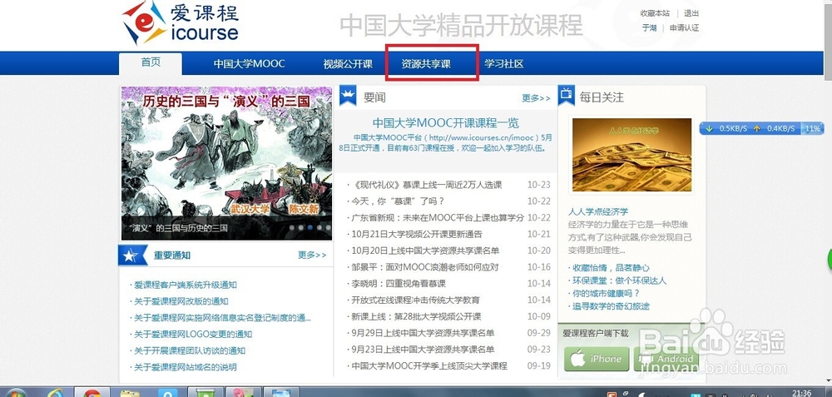Open 新课上线：第28批大学视频公开课
This screenshot has width=832, height=397.
point(416,316)
